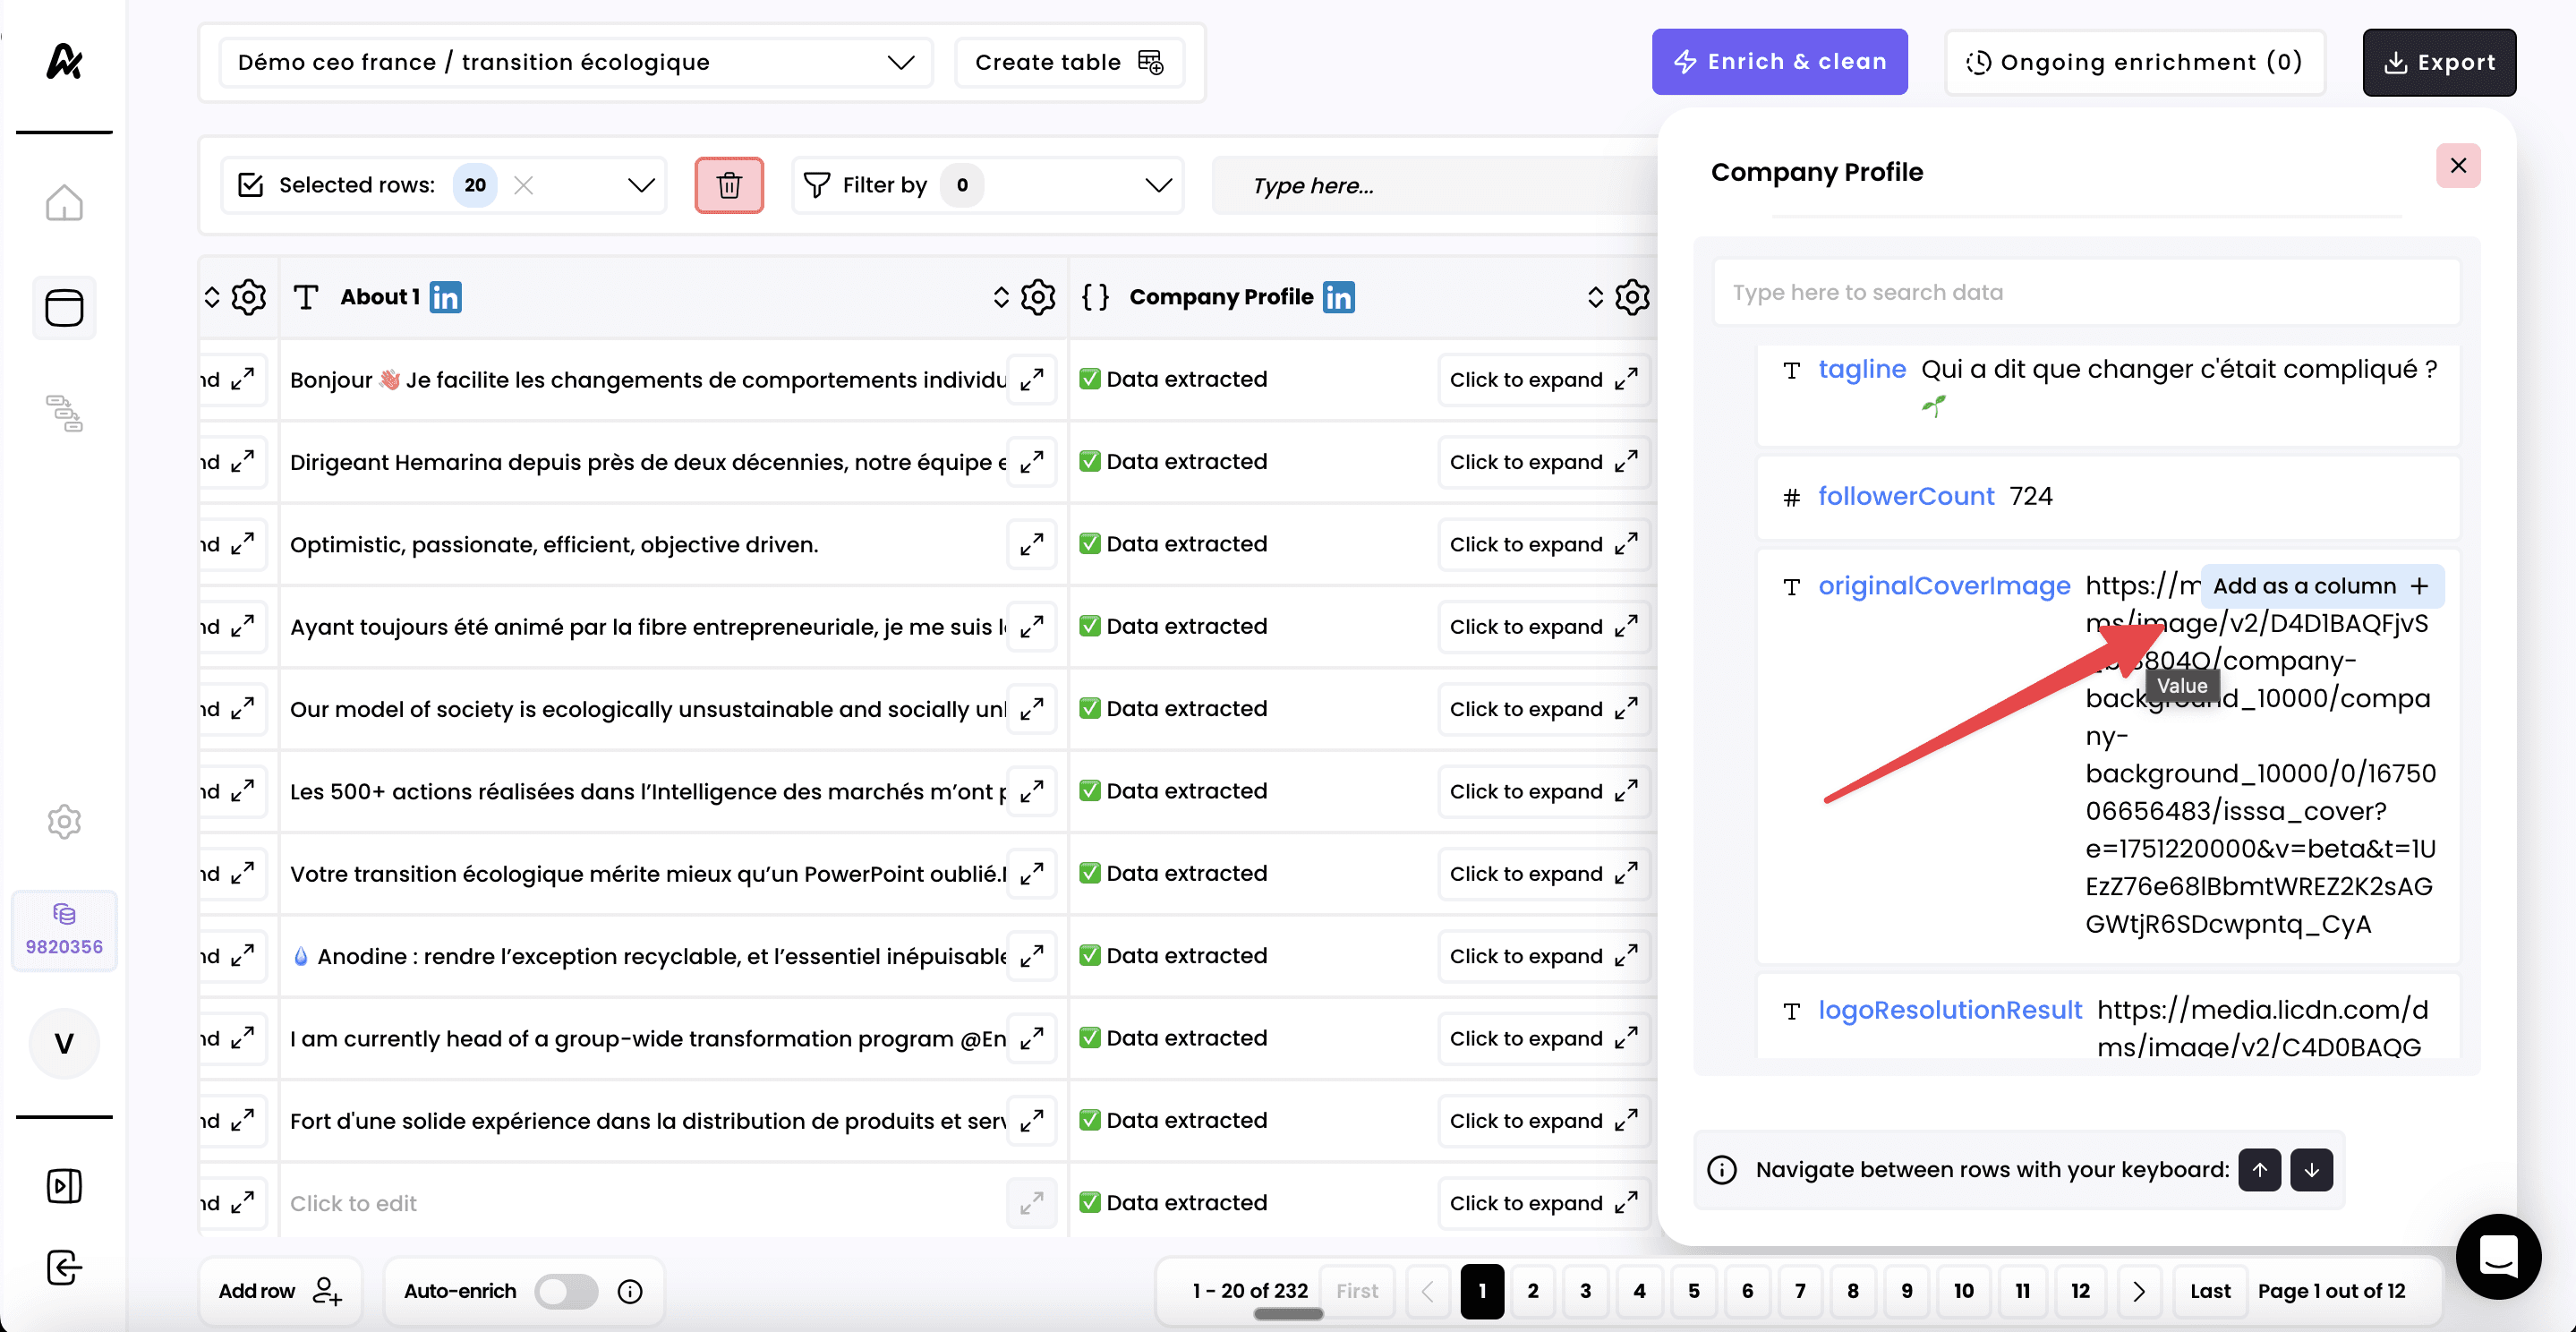
Task: Click the logout icon at sidebar bottom
Action: coord(64,1267)
